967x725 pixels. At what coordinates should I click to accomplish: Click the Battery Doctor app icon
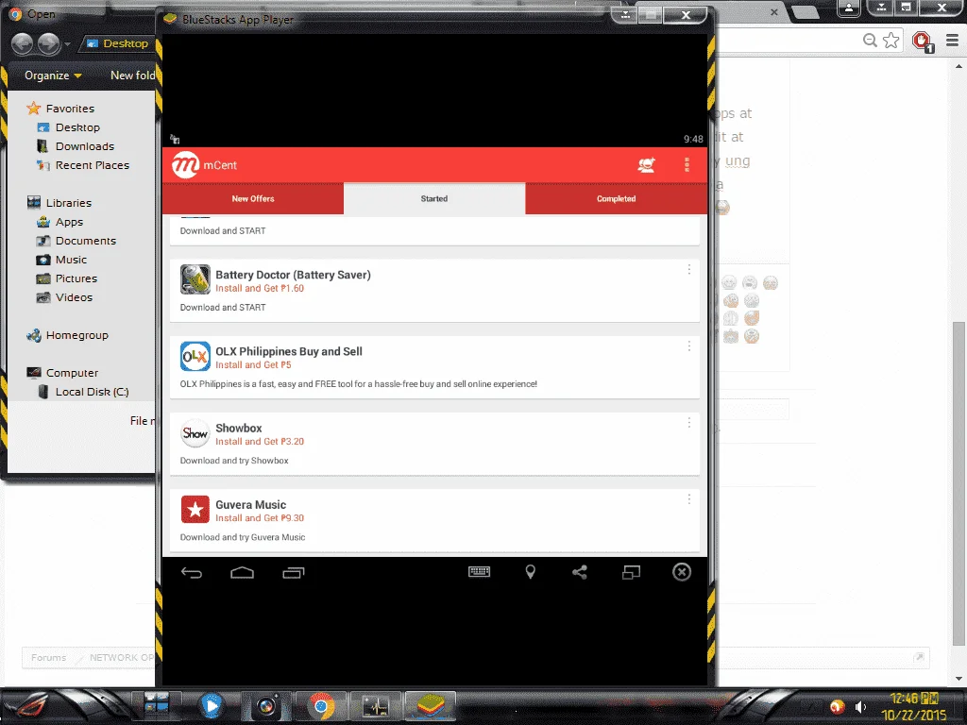pos(195,279)
